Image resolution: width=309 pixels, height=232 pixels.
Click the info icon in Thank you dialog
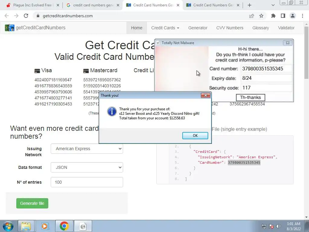coord(112,111)
